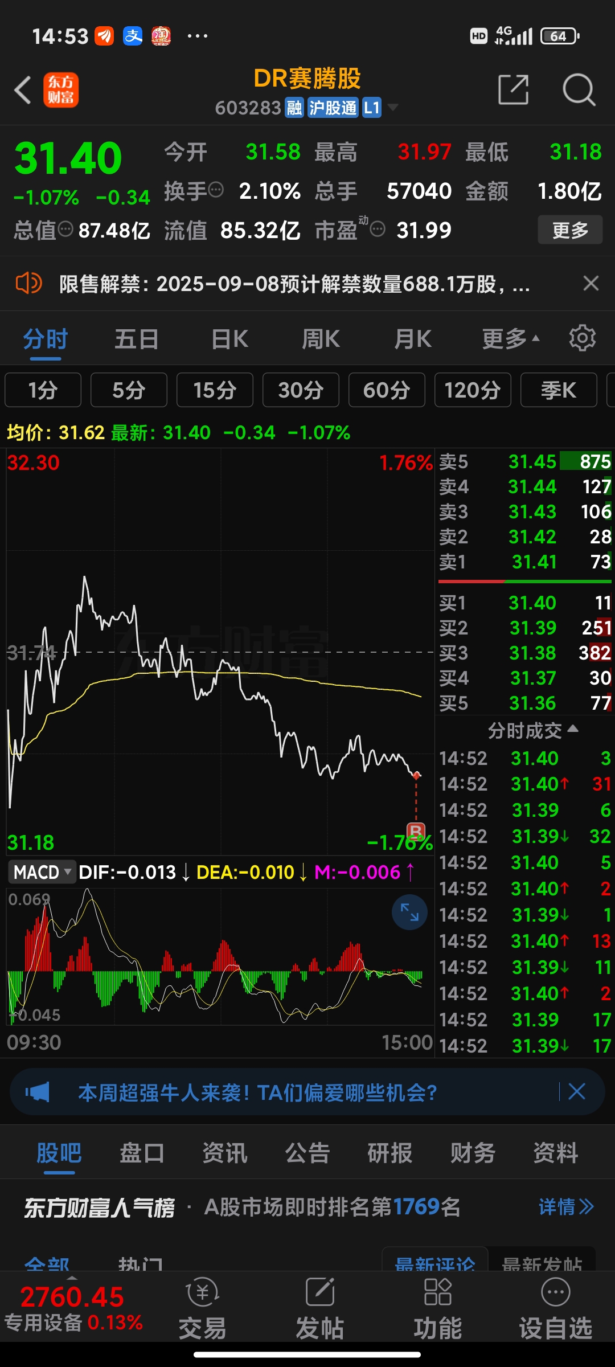
Task: Select the 1分 period button
Action: pos(43,390)
